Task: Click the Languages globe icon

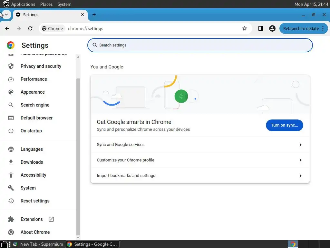Action: point(11,149)
